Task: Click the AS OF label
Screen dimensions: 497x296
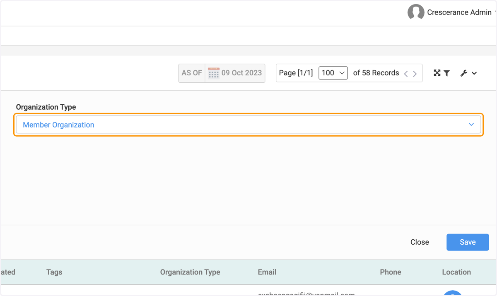Action: 192,73
